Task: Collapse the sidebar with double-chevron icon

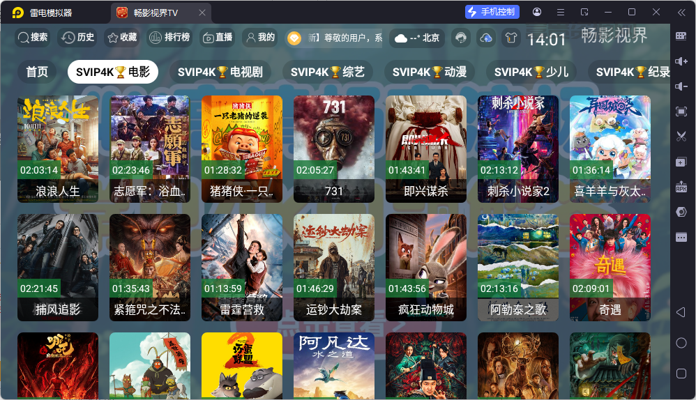Action: [682, 13]
